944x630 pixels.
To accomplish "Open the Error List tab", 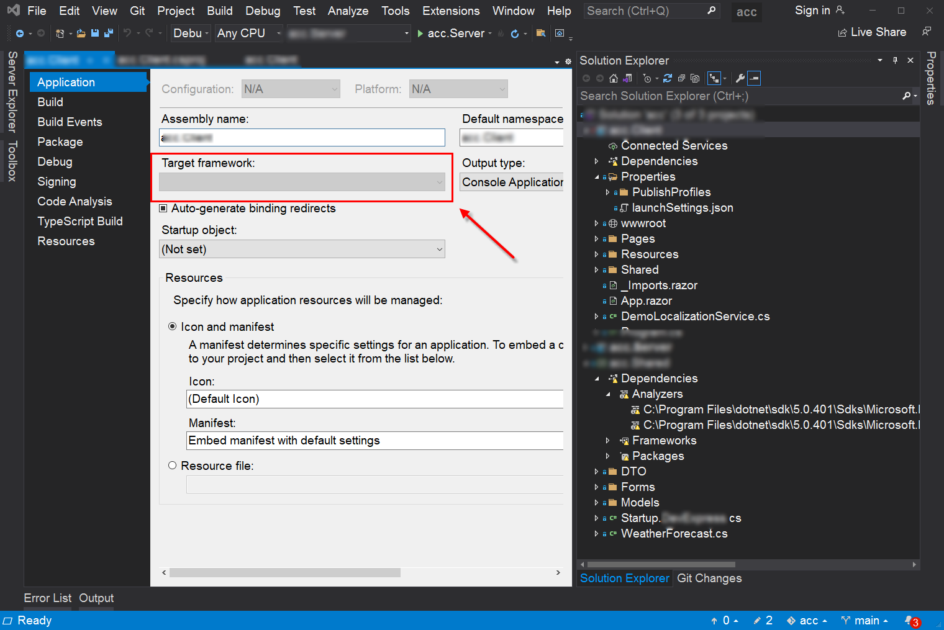I will point(47,598).
